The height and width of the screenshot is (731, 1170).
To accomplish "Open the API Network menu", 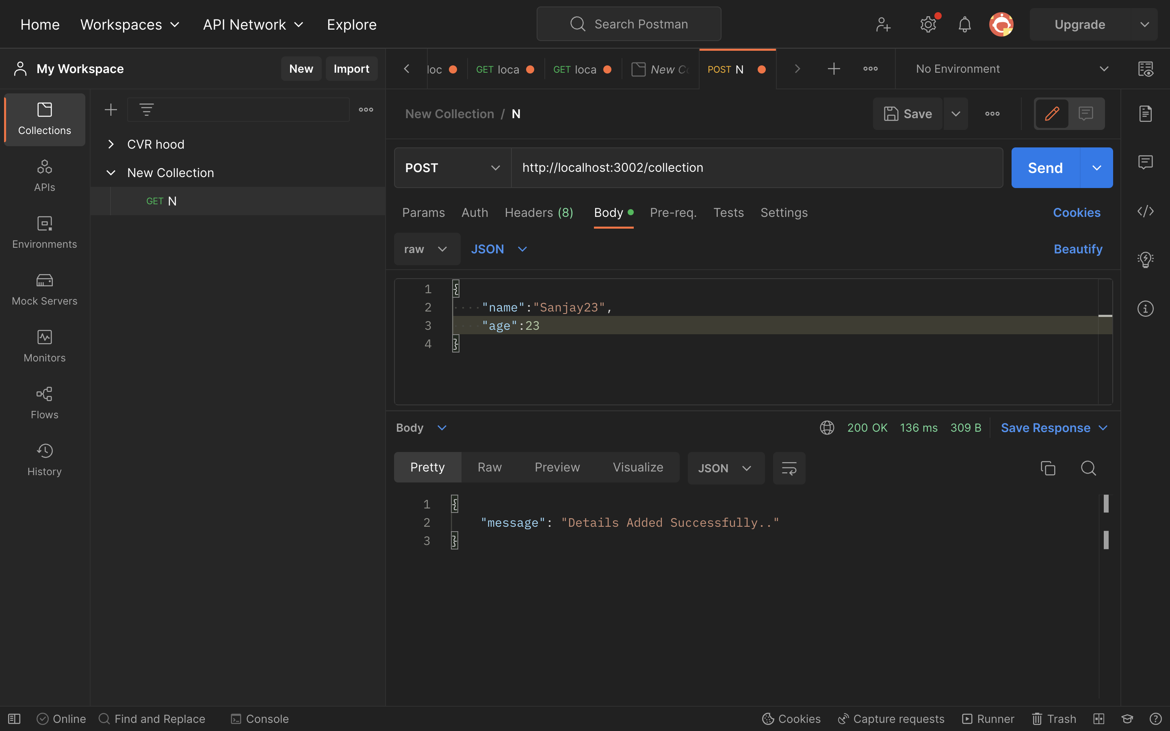I will coord(252,24).
